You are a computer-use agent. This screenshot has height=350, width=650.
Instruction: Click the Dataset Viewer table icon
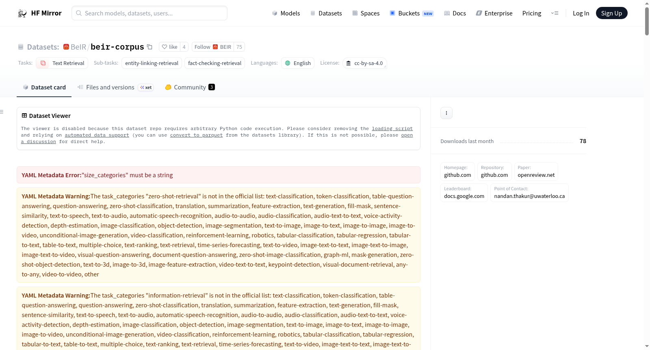(24, 115)
